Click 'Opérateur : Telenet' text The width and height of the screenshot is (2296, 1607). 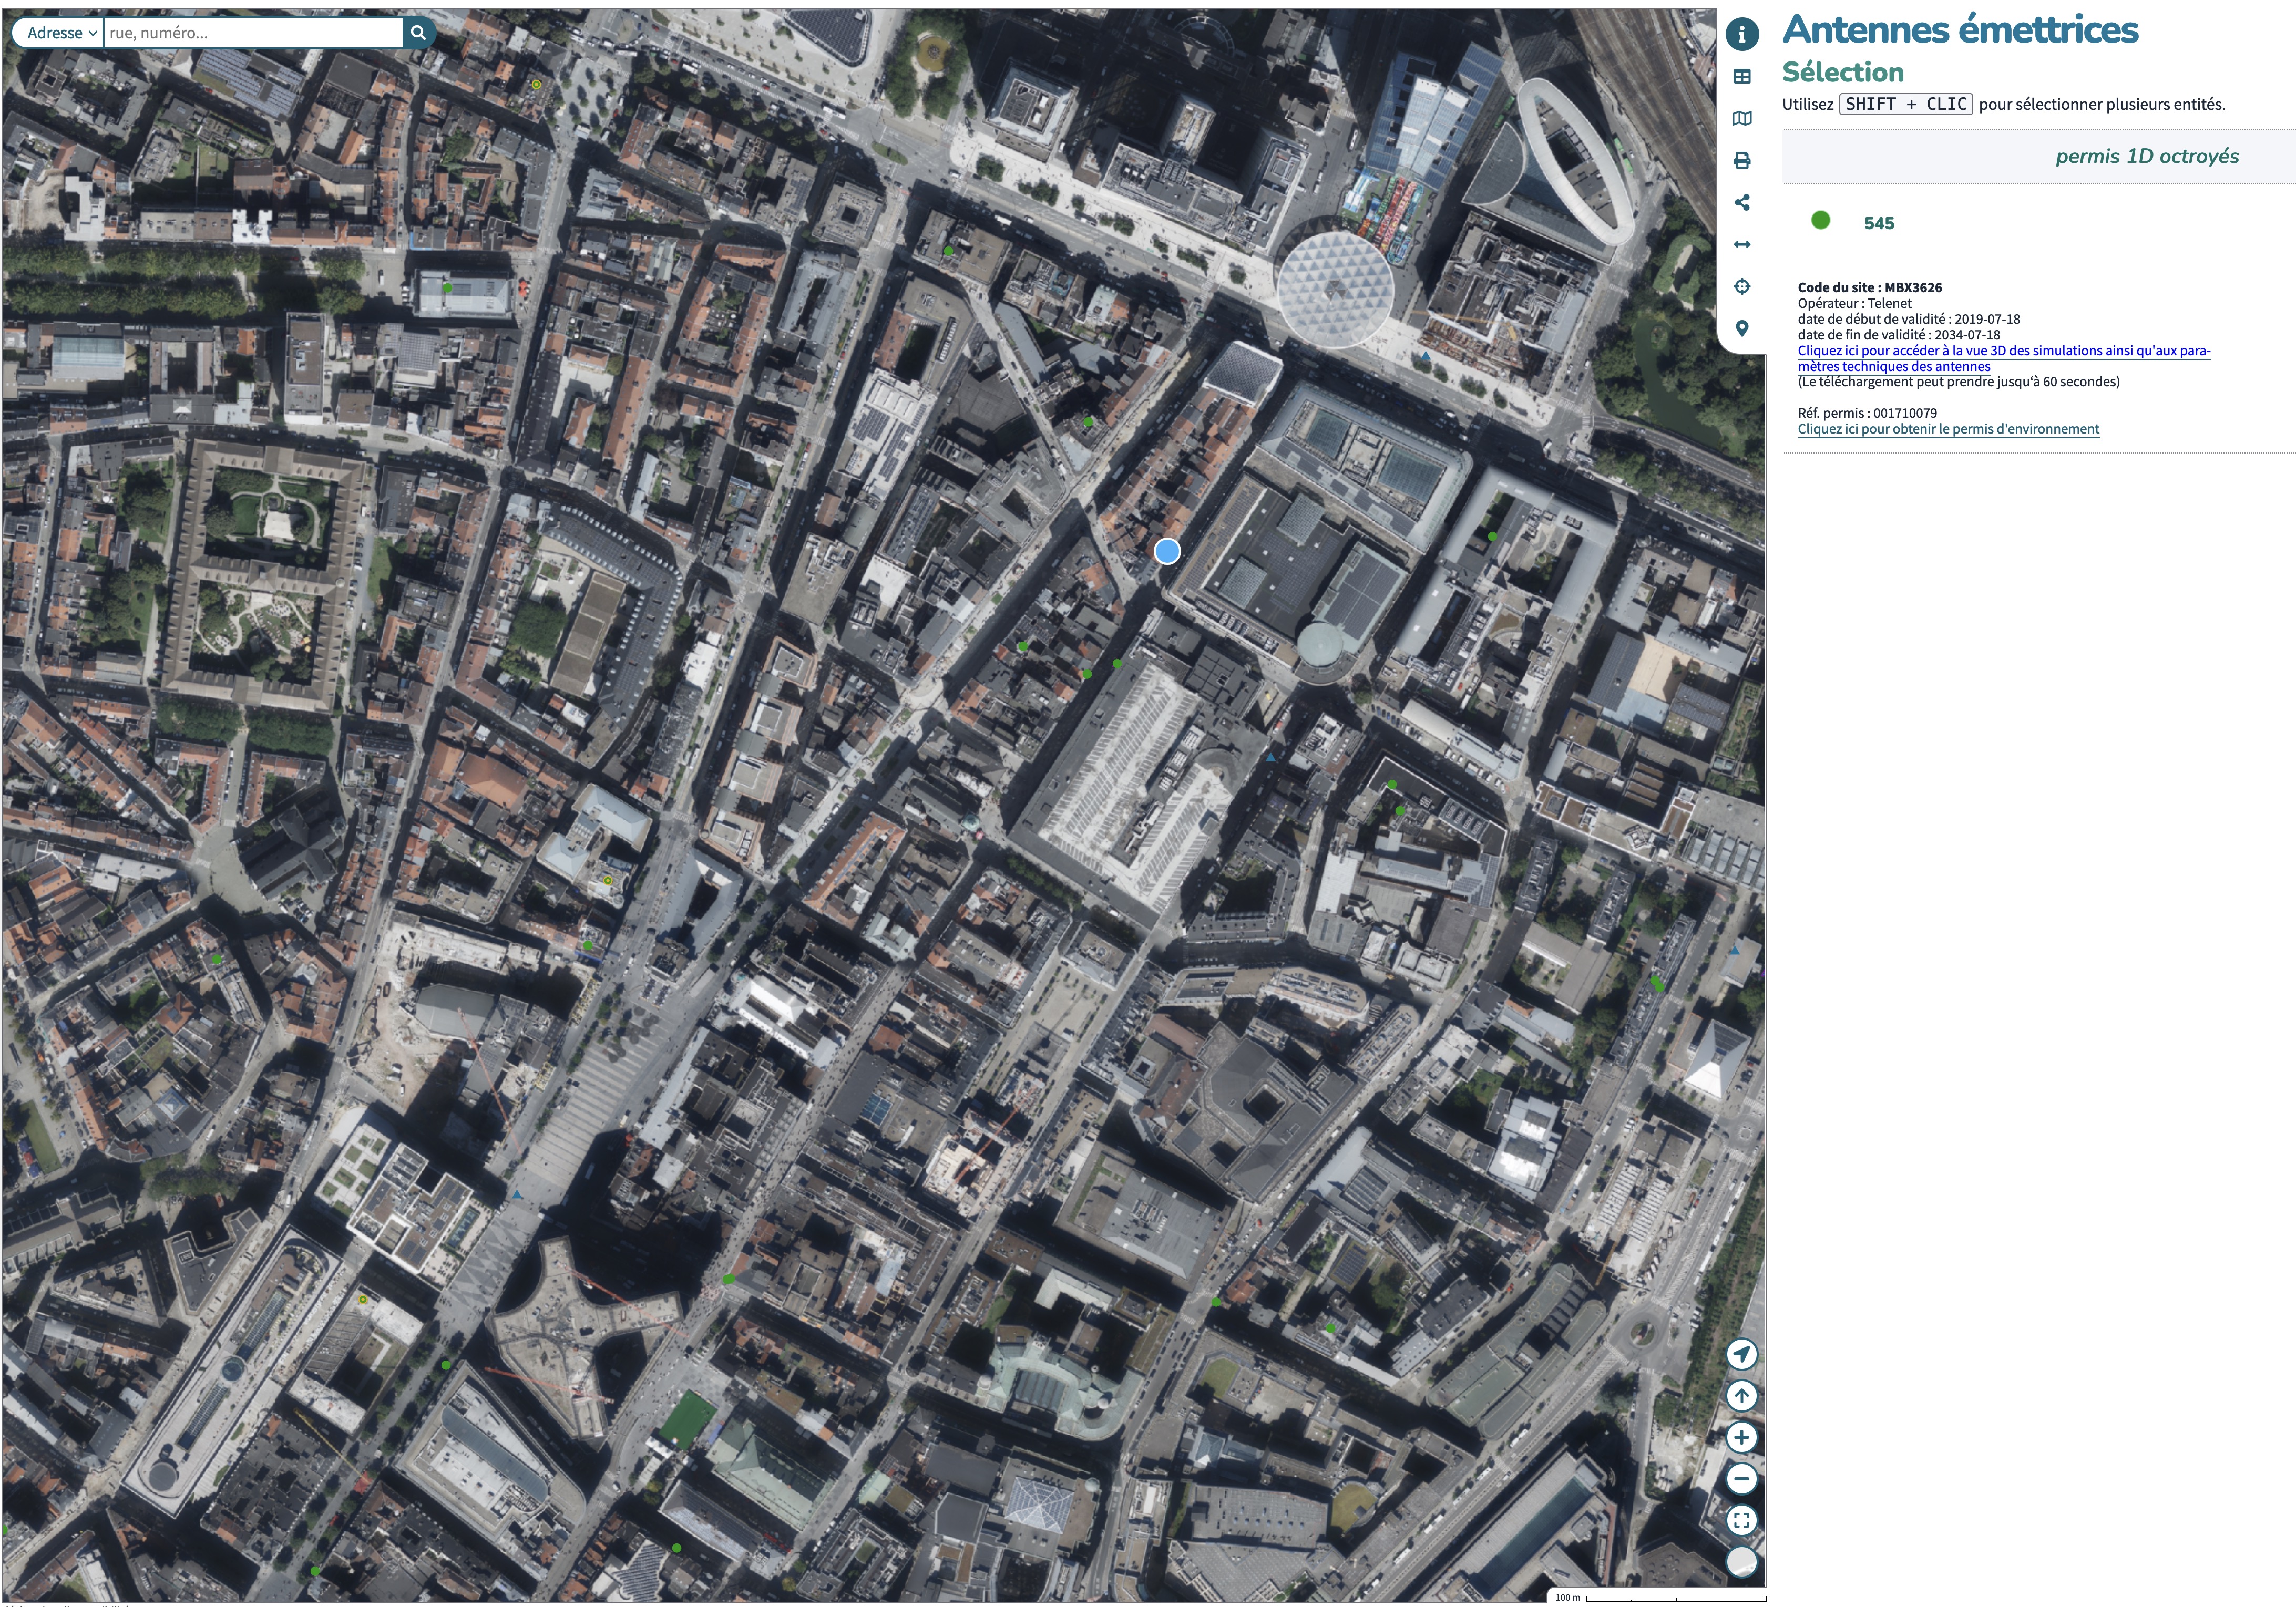coord(1854,303)
